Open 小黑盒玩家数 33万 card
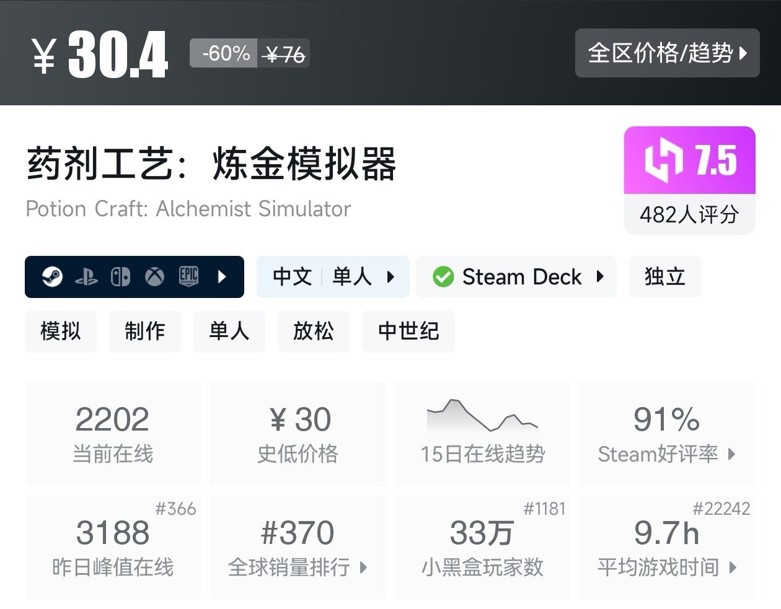 point(482,547)
